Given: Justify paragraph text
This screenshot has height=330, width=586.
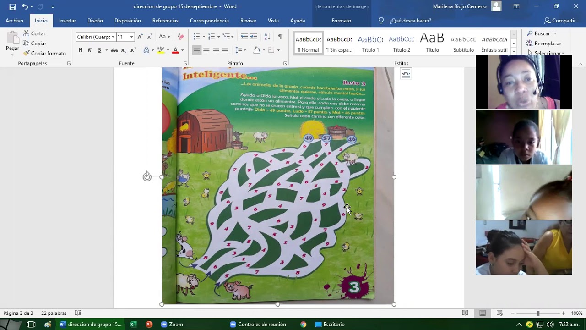Looking at the screenshot, I should pos(225,50).
